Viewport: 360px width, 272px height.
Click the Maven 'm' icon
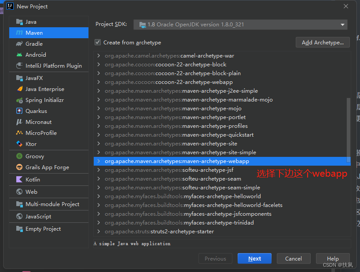point(19,33)
